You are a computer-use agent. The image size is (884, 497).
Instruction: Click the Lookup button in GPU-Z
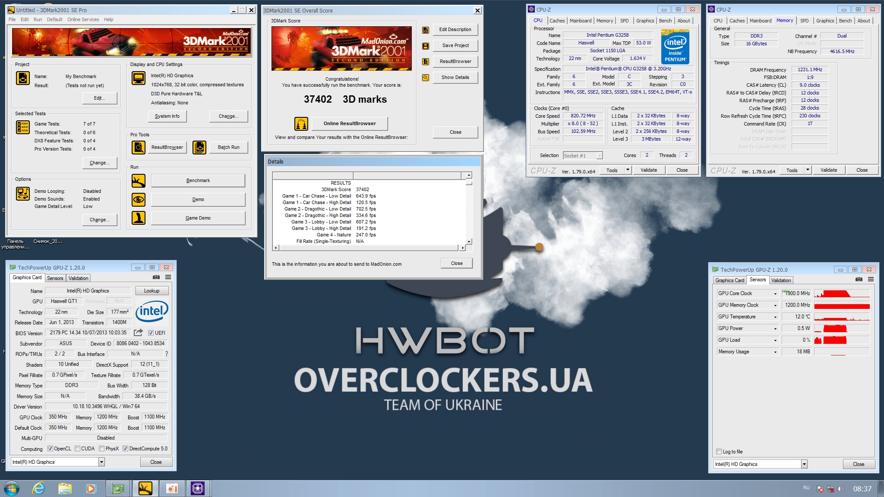tap(152, 291)
